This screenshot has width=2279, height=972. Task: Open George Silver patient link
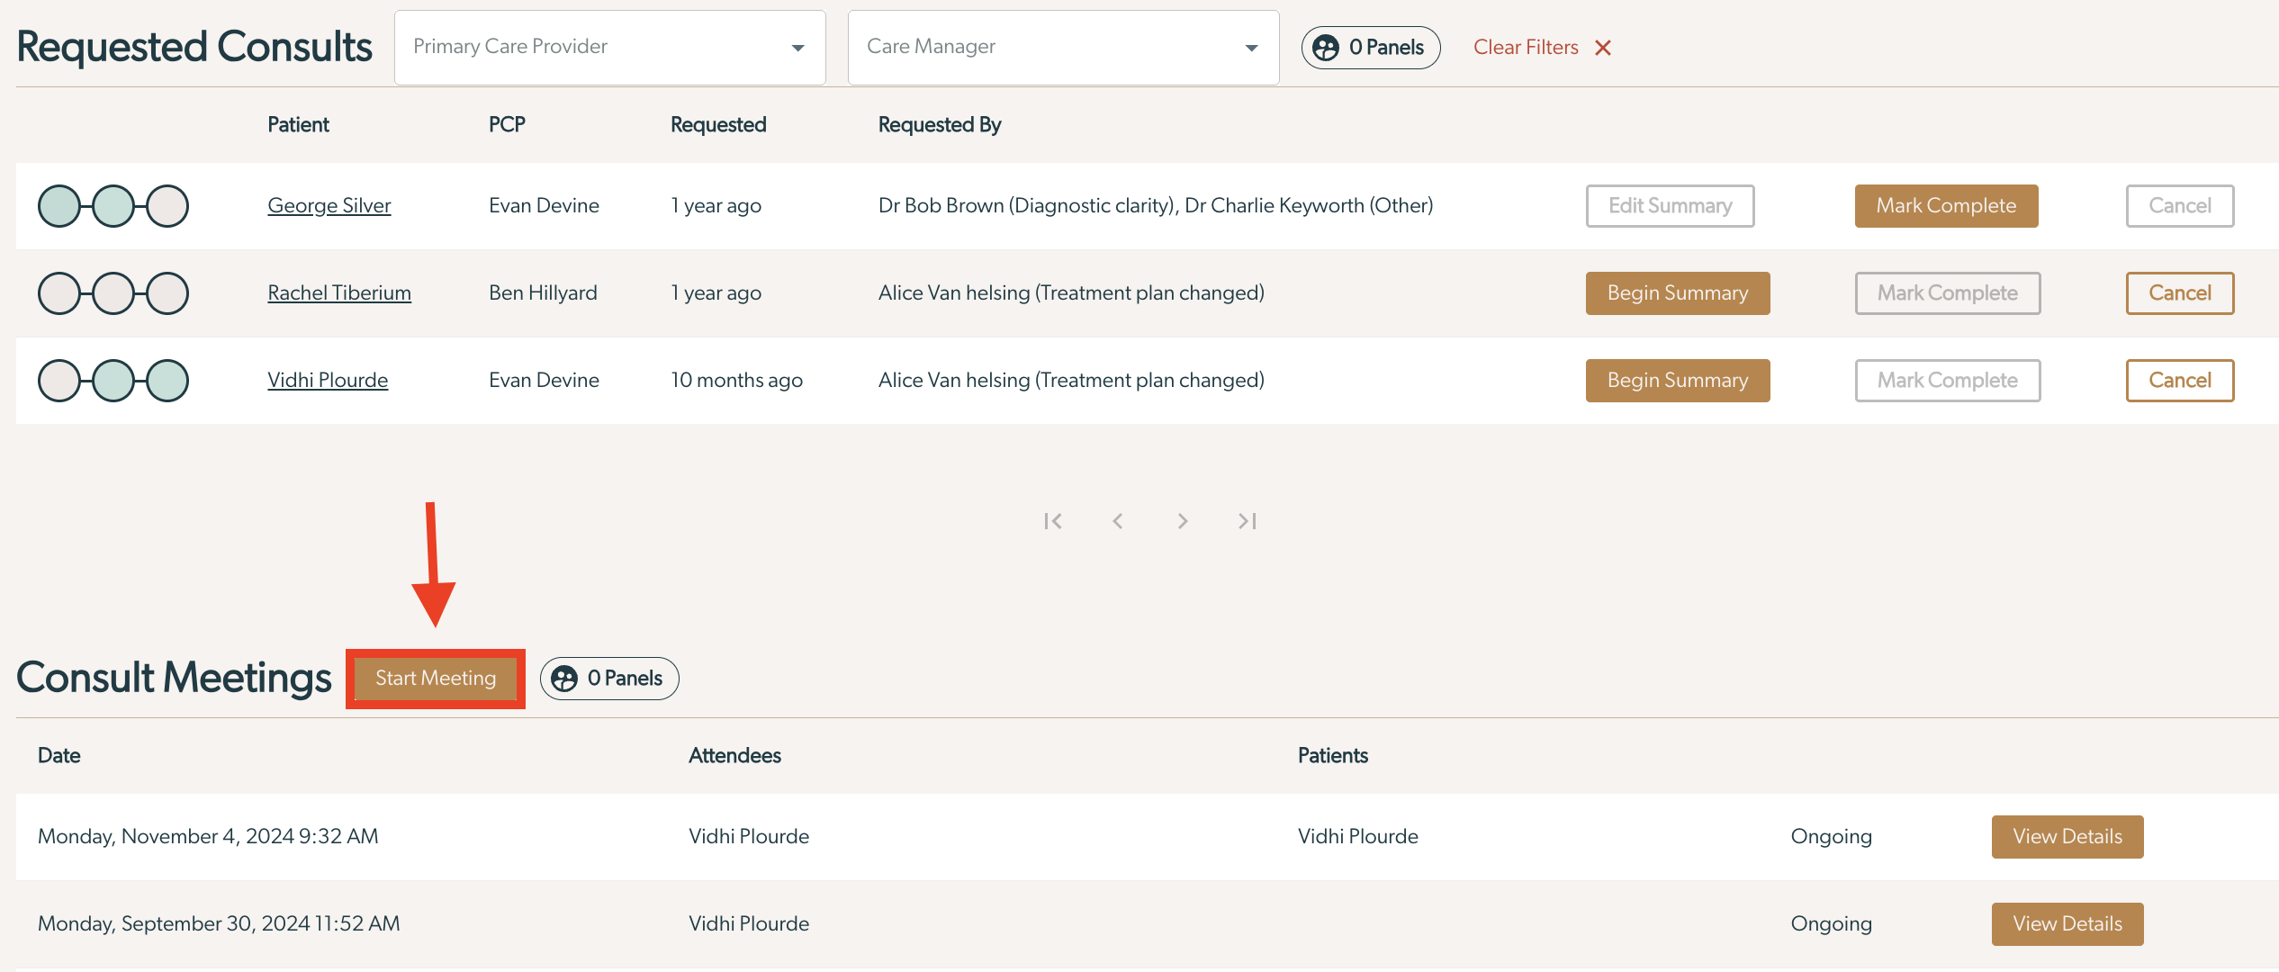click(x=329, y=206)
